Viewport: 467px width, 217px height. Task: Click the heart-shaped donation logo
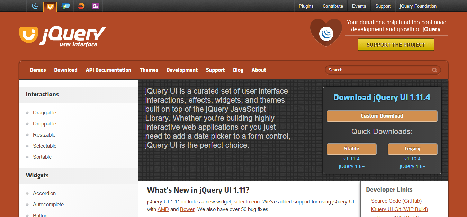(326, 33)
